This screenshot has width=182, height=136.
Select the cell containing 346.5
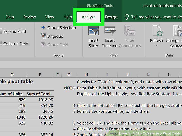48,111
